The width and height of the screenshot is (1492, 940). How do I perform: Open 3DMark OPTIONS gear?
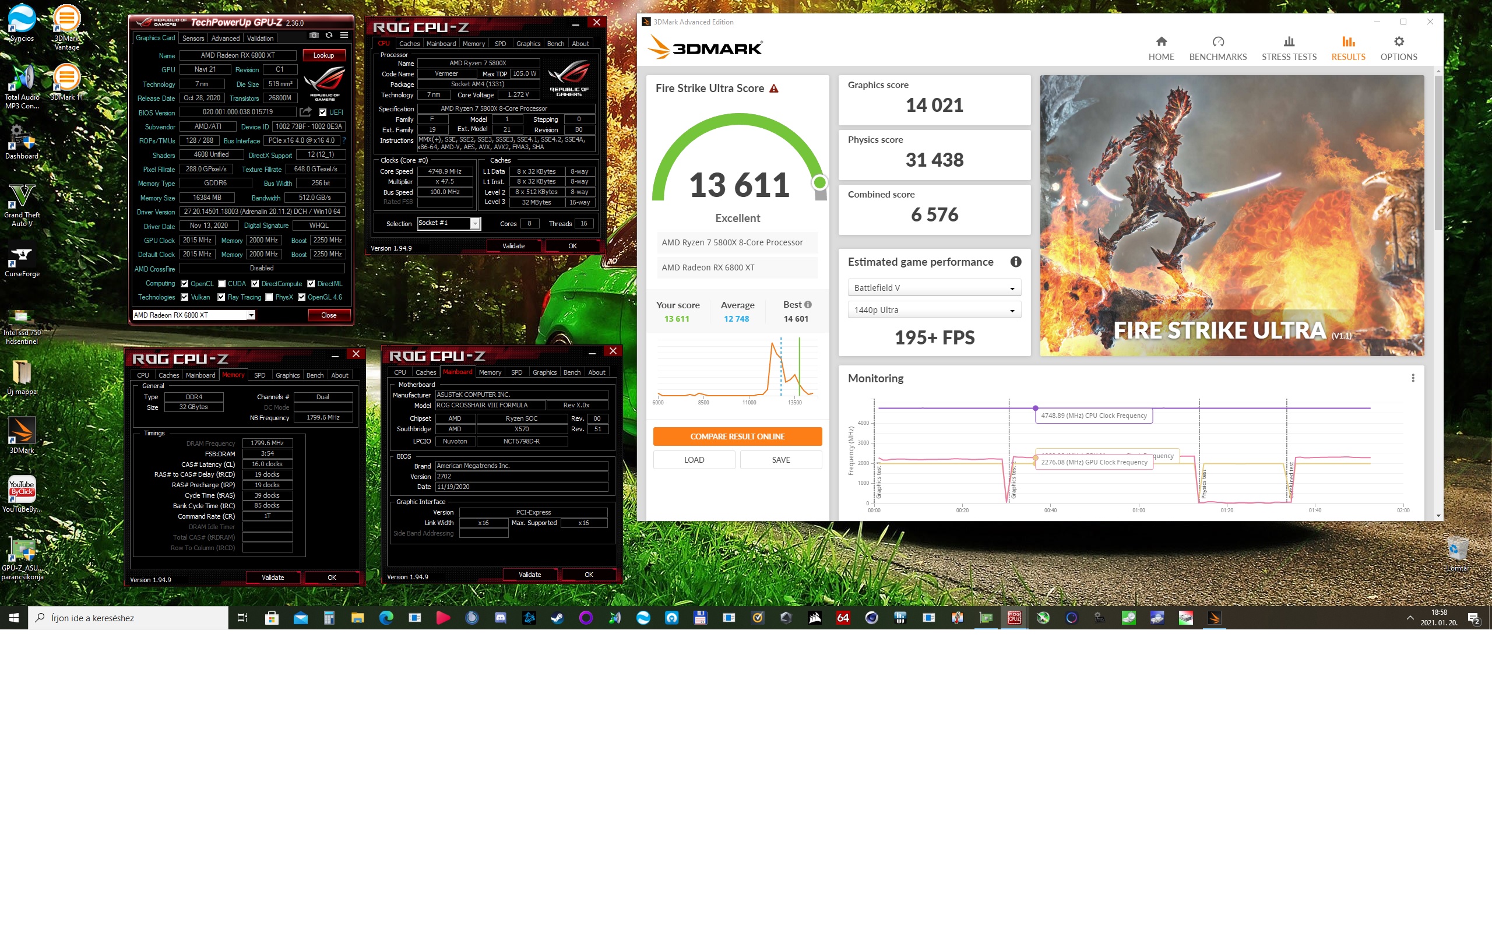pos(1398,48)
